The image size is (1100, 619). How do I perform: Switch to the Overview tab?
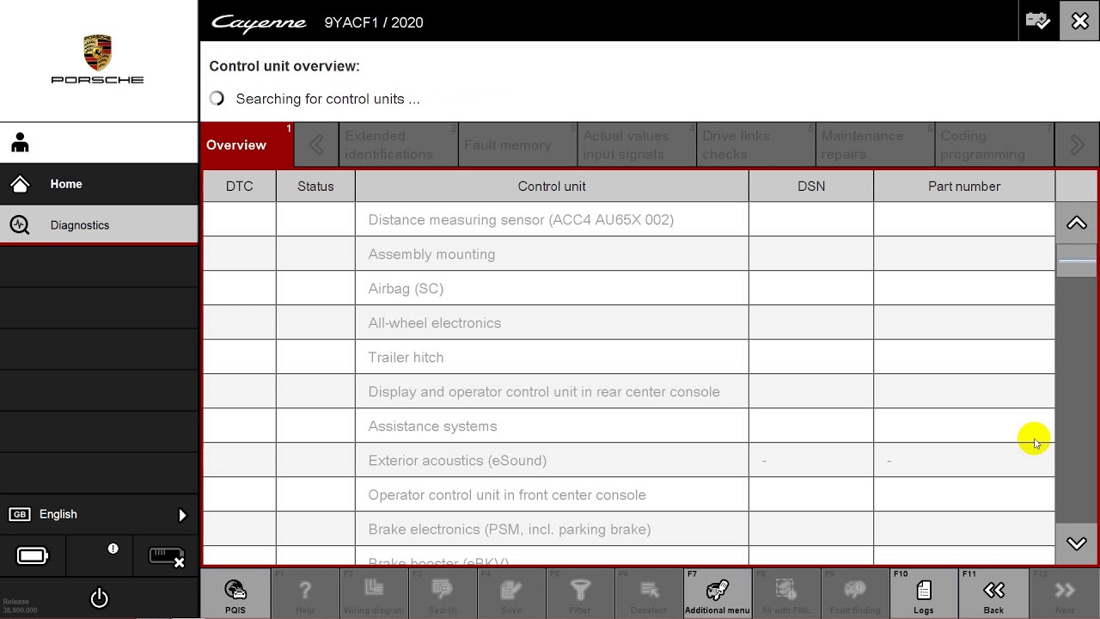click(x=247, y=144)
